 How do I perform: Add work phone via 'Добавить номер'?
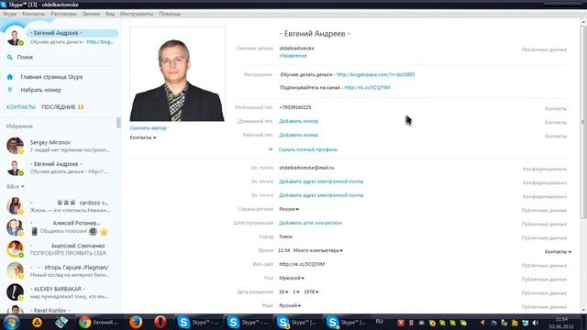(x=298, y=135)
